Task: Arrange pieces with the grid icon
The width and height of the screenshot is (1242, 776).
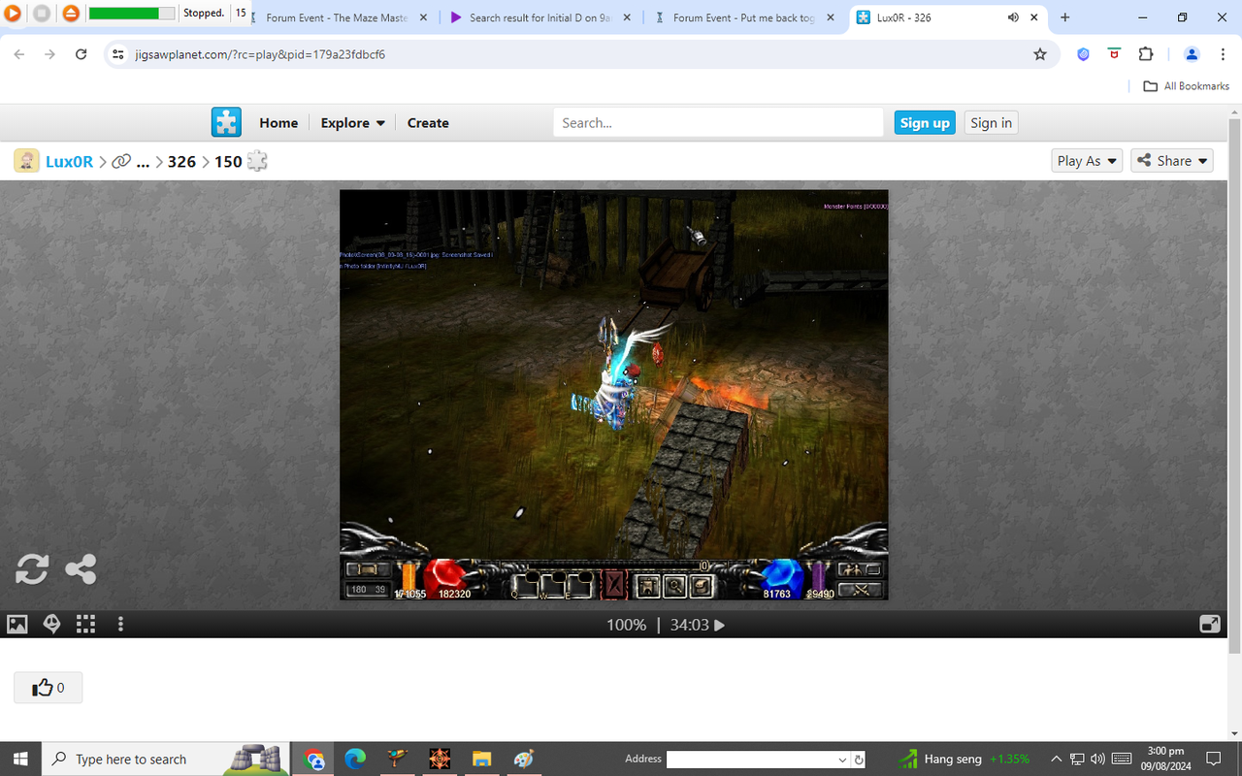Action: pos(85,625)
